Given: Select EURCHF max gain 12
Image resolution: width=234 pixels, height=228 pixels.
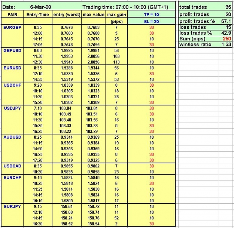Looking at the screenshot, I should click(116, 201).
